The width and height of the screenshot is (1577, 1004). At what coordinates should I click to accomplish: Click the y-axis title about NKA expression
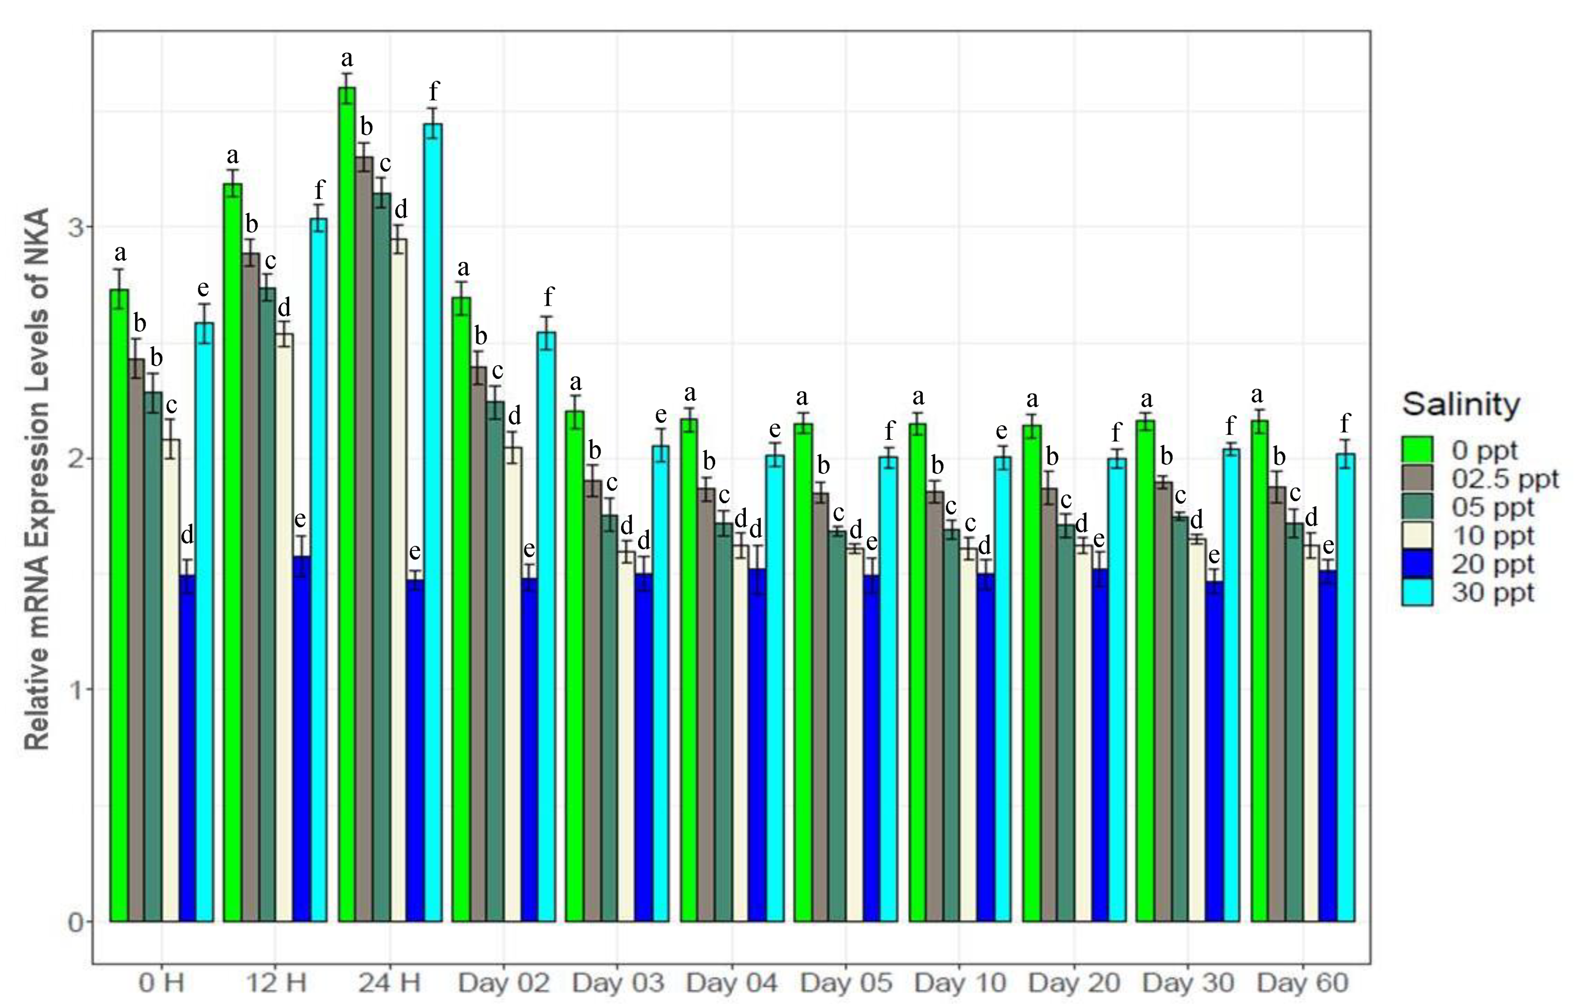37,478
